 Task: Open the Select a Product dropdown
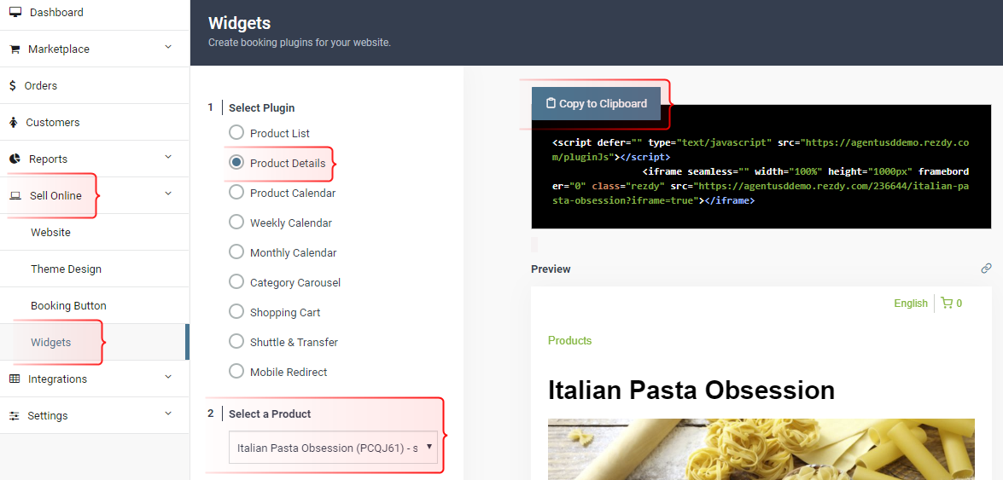(x=333, y=448)
